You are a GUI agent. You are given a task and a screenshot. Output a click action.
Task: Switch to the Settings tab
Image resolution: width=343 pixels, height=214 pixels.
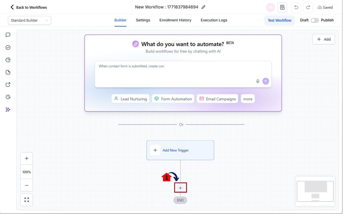[143, 20]
